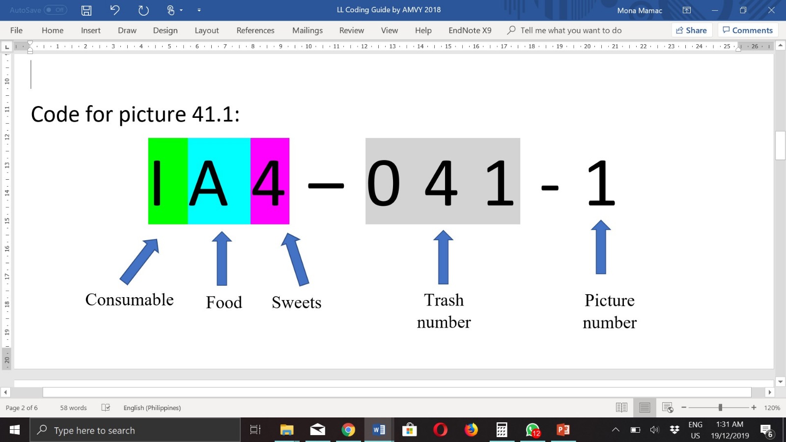Click the Sweets label
The height and width of the screenshot is (442, 786).
tap(297, 303)
